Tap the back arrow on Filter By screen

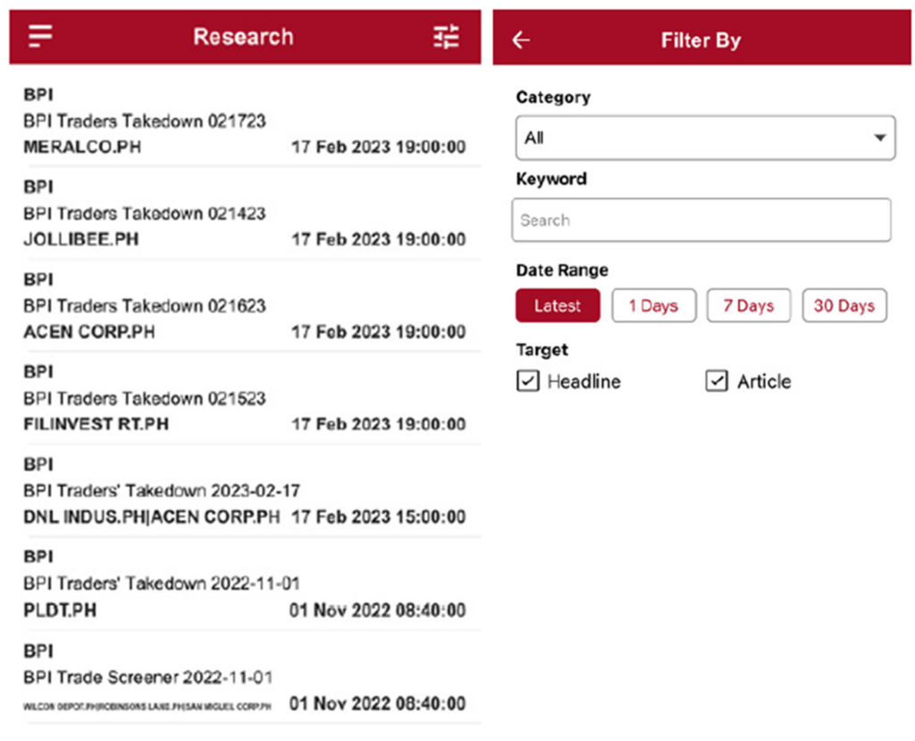(521, 39)
